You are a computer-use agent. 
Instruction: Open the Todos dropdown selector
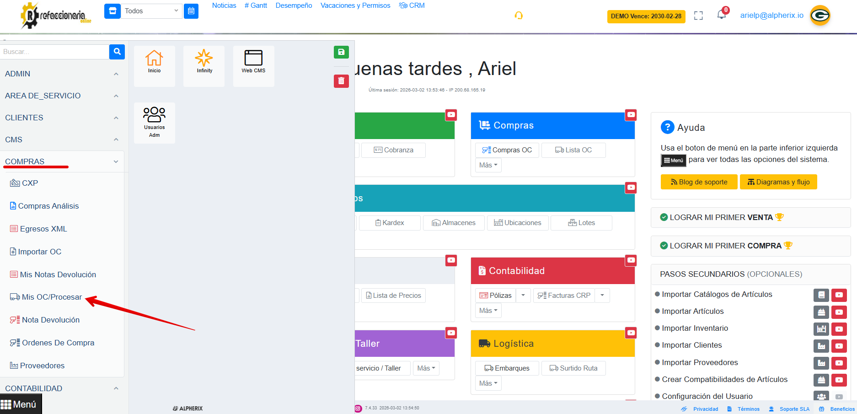(x=151, y=11)
